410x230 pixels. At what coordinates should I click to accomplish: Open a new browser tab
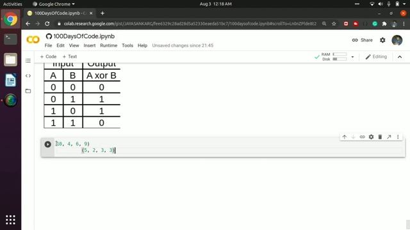[x=102, y=13]
